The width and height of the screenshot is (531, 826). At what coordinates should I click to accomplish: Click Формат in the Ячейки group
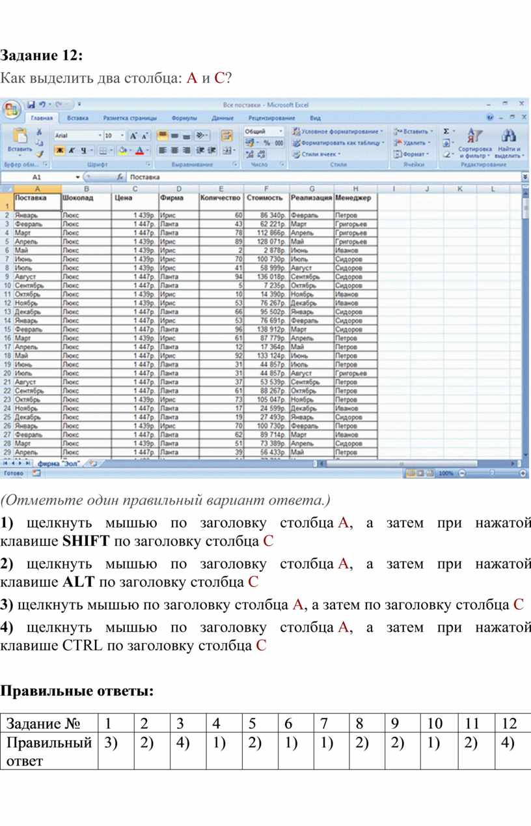pos(411,154)
